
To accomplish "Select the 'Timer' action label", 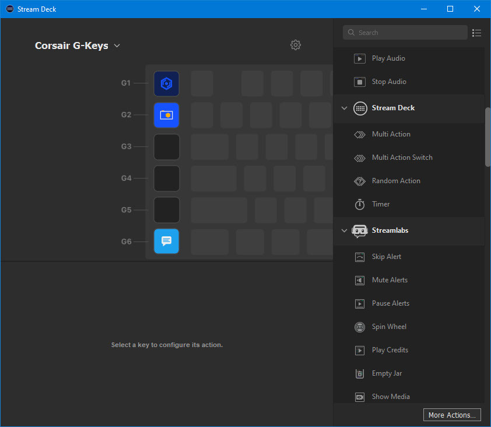I will 381,204.
